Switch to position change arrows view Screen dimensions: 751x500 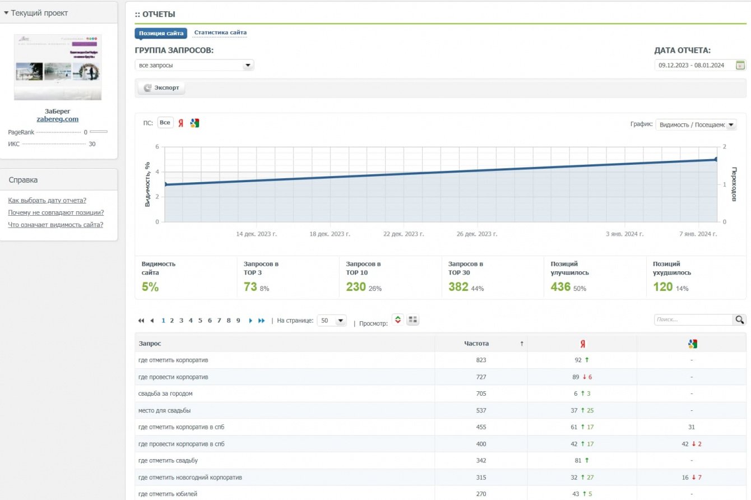point(397,320)
